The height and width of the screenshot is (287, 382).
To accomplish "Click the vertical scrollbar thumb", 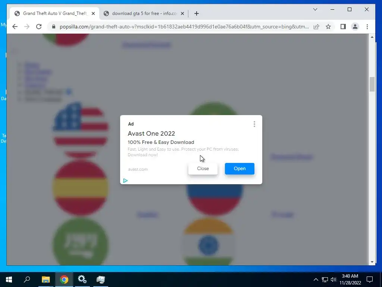I will 372,84.
